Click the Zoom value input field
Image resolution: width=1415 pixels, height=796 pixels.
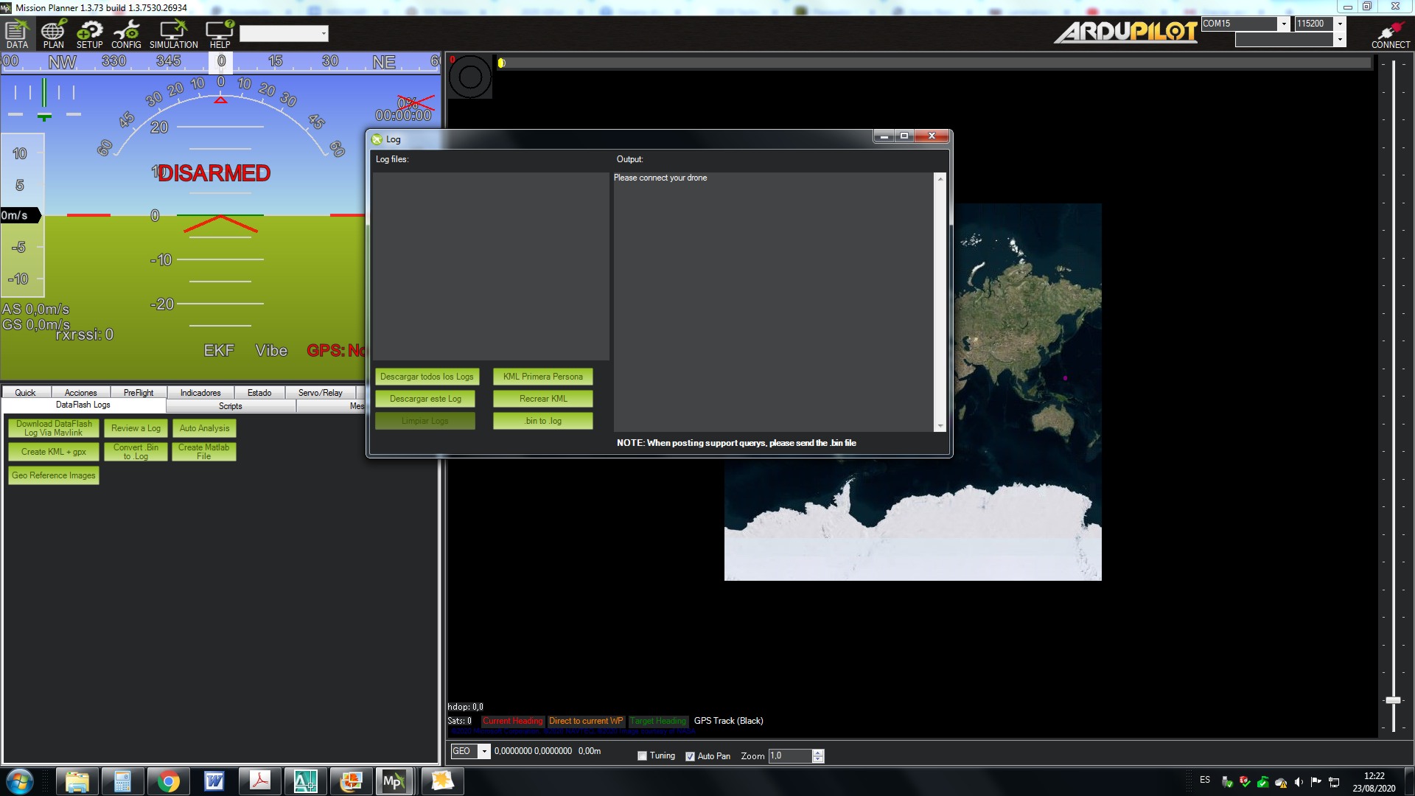click(789, 756)
